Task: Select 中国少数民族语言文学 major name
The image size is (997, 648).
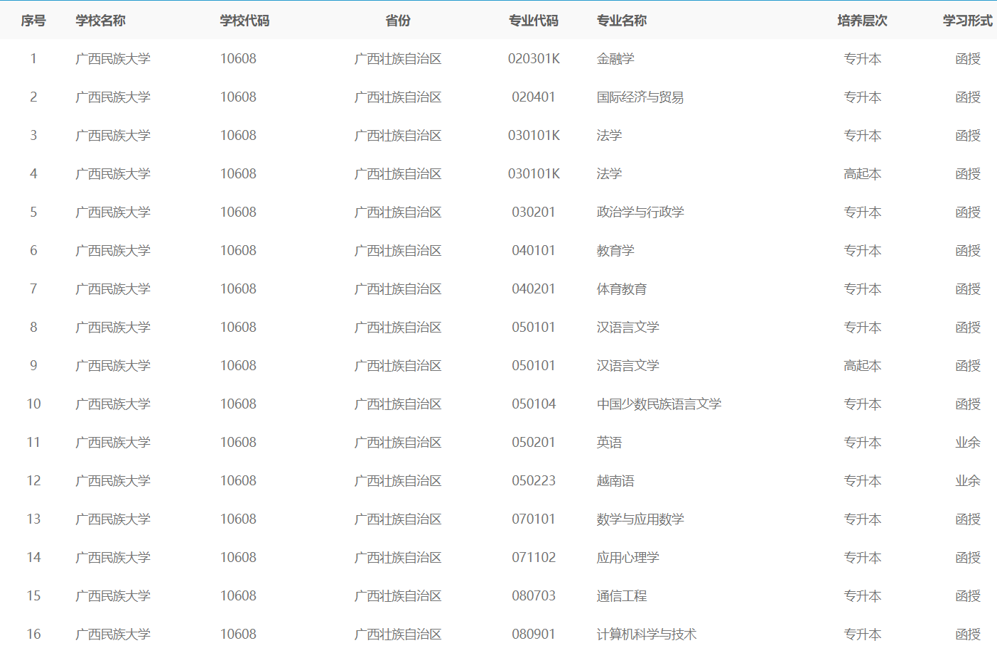Action: point(659,404)
